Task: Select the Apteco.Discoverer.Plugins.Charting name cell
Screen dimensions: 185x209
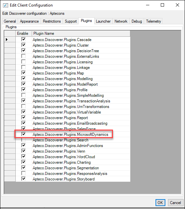Action: coord(81,162)
